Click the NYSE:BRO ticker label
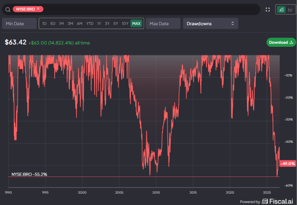Image resolution: width=297 pixels, height=205 pixels. tap(25, 9)
